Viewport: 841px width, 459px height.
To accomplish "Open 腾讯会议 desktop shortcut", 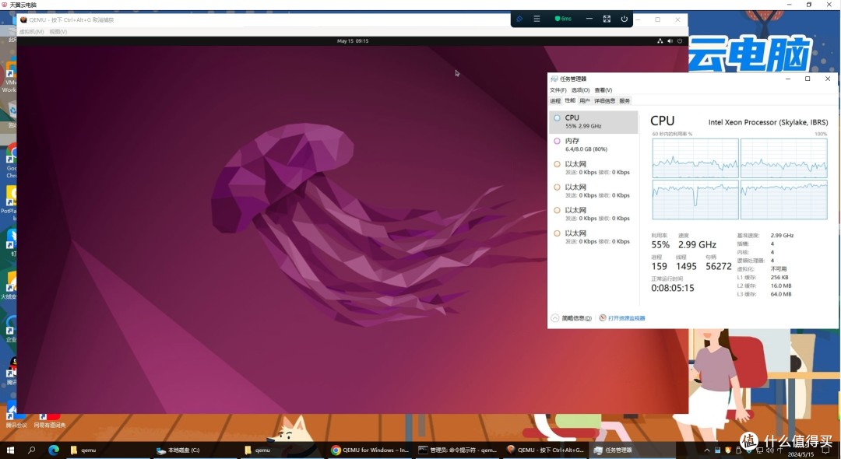I will 15,417.
